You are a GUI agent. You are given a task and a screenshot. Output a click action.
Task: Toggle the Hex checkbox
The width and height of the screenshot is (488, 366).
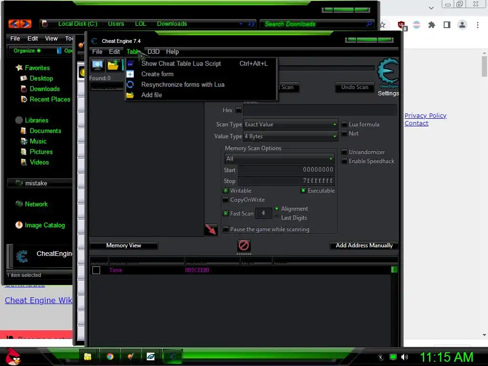tap(238, 110)
